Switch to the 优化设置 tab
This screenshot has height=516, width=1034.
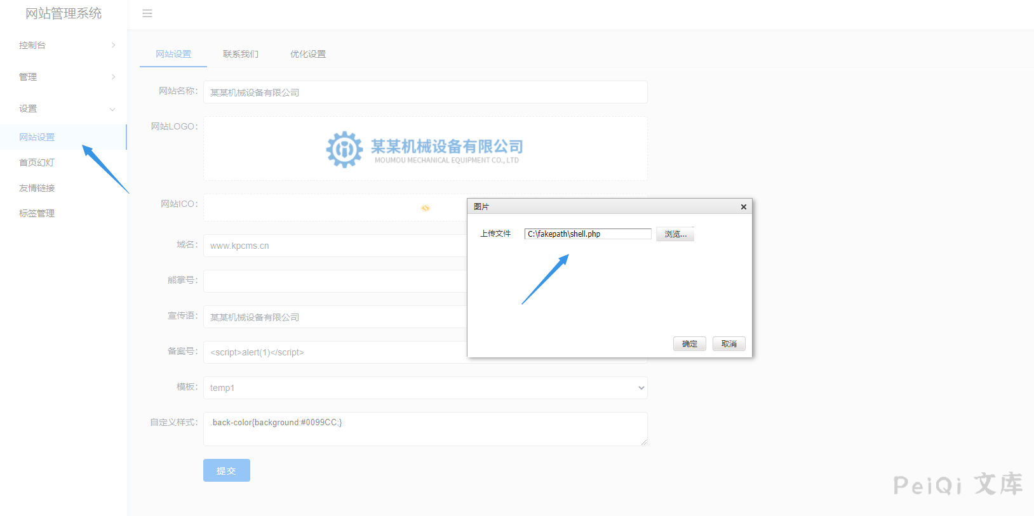click(x=308, y=54)
